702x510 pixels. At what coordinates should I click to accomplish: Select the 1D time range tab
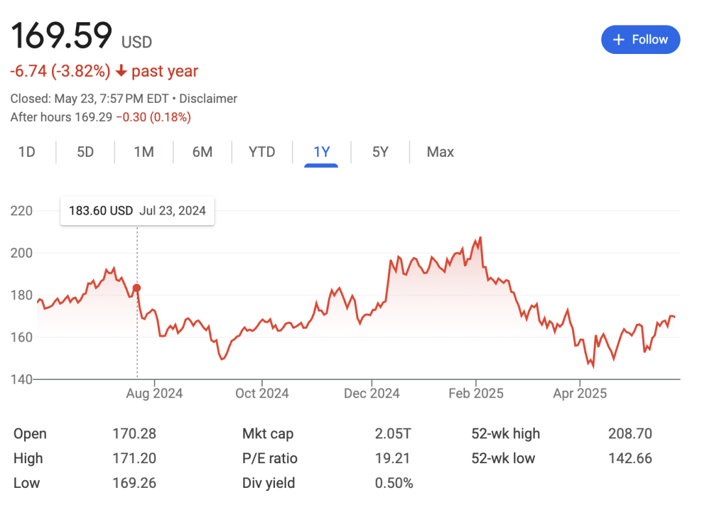[27, 152]
